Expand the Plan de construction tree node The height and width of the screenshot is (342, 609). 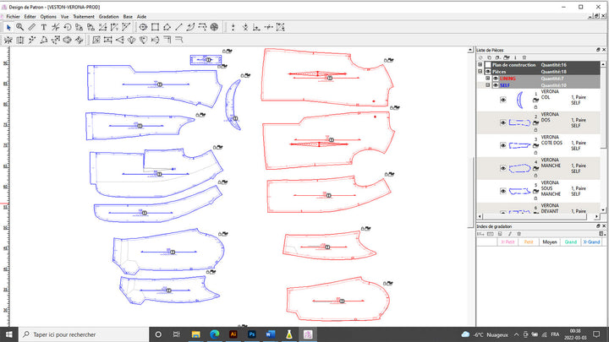(x=480, y=65)
